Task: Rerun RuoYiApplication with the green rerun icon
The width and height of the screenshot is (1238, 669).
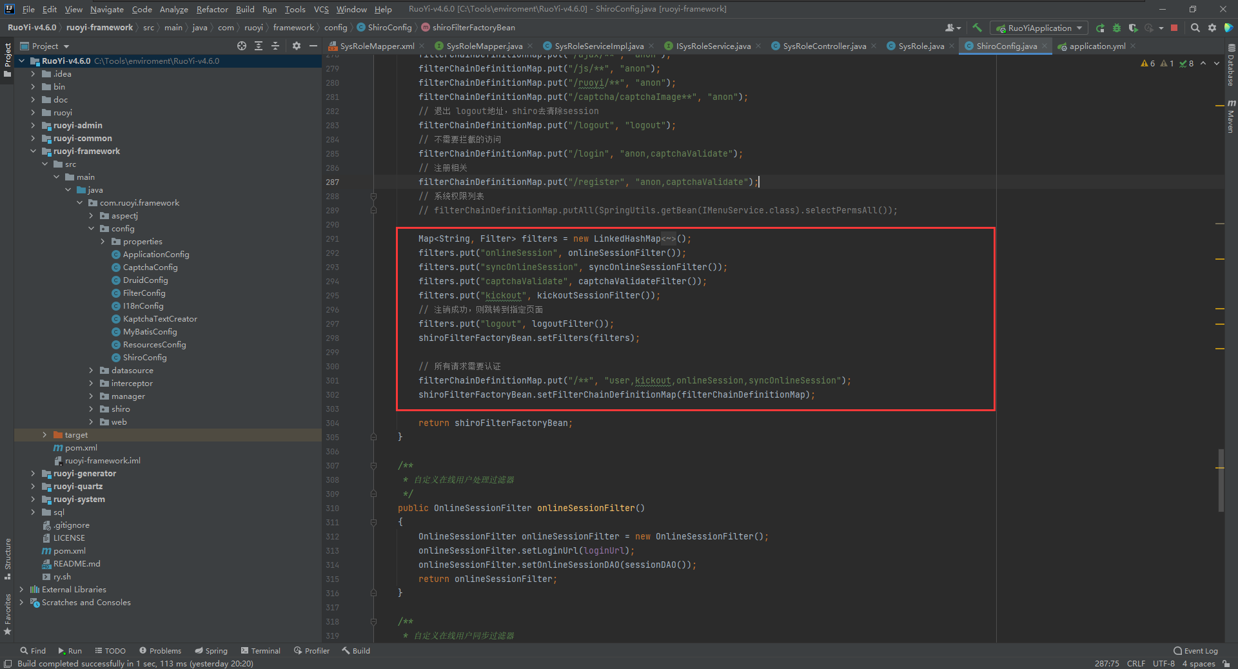Action: tap(1100, 28)
